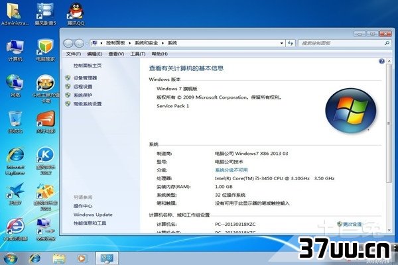Open the Windows Explorer folder taskbar icon

tap(59, 258)
